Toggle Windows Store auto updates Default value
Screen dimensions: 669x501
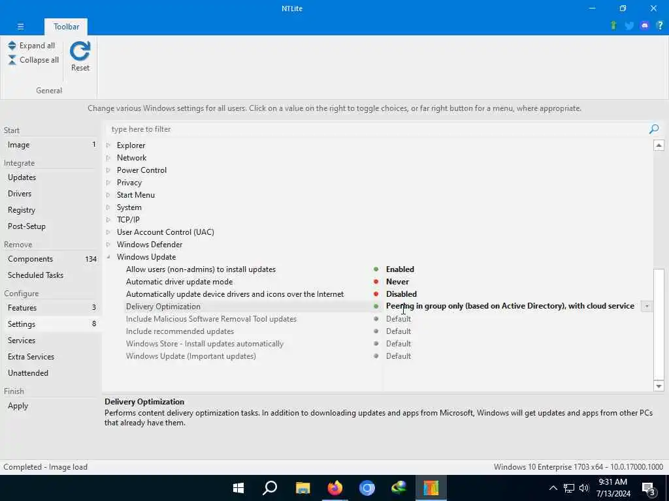tap(399, 343)
